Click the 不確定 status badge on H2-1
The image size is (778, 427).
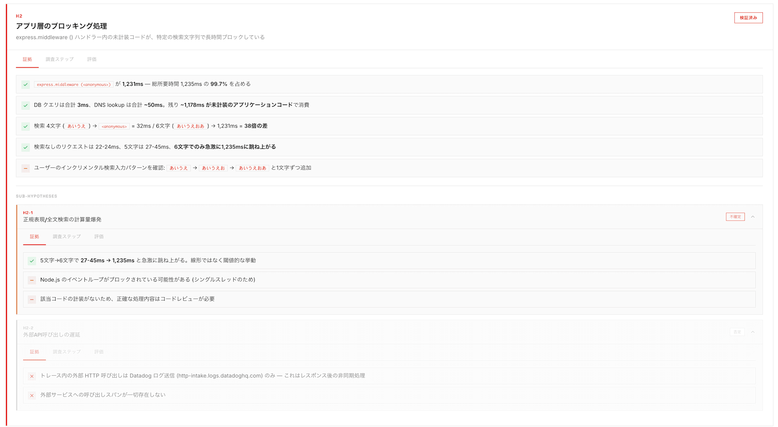coord(735,217)
